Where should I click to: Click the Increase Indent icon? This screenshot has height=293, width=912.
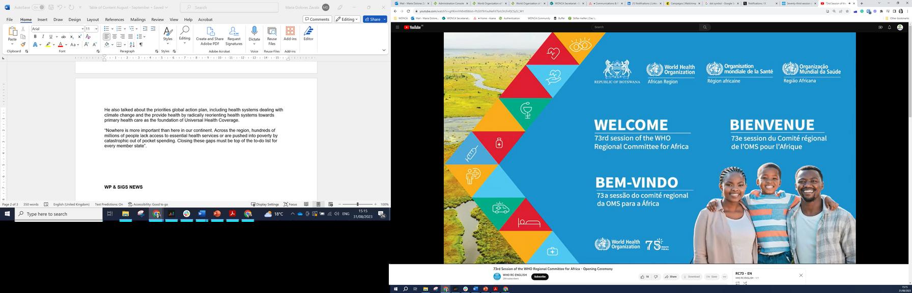(153, 29)
